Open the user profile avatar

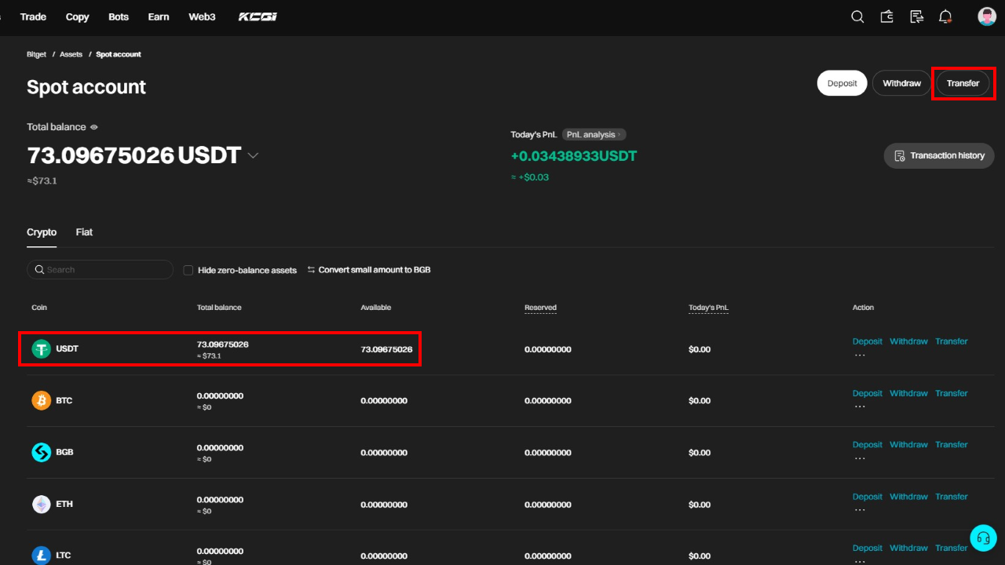point(987,16)
